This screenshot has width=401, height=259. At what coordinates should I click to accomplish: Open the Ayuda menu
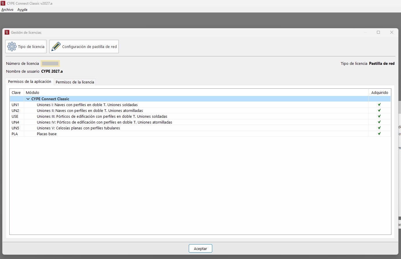pyautogui.click(x=22, y=10)
